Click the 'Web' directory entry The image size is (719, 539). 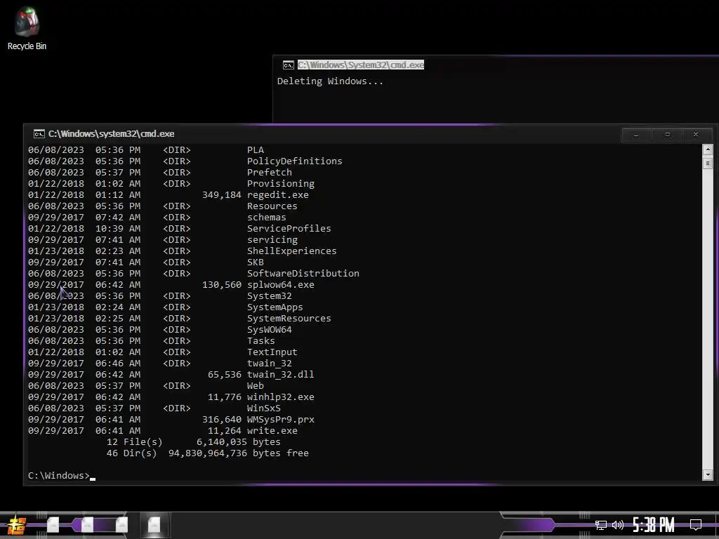[x=256, y=386]
